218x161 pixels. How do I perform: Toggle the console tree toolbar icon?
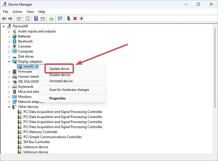tap(19, 18)
